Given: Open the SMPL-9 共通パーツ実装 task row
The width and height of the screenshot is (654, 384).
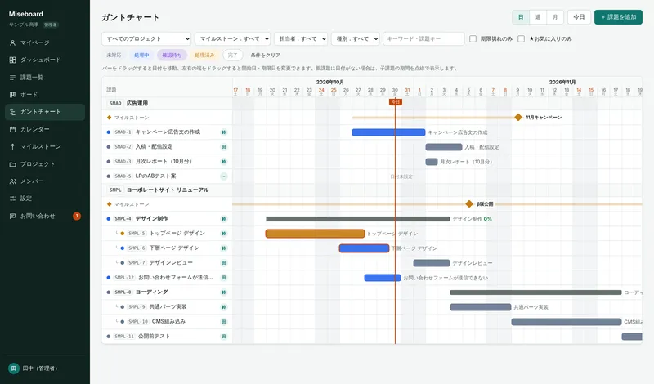Looking at the screenshot, I should pos(167,307).
